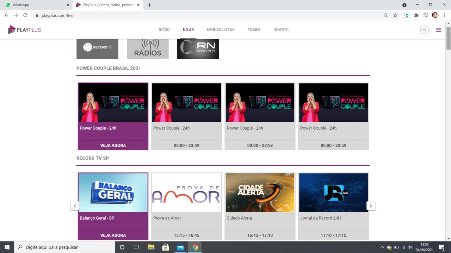Click the POWER COUPLE BRASIL 2021 heading
Viewport: 451px width, 253px height.
pyautogui.click(x=109, y=68)
